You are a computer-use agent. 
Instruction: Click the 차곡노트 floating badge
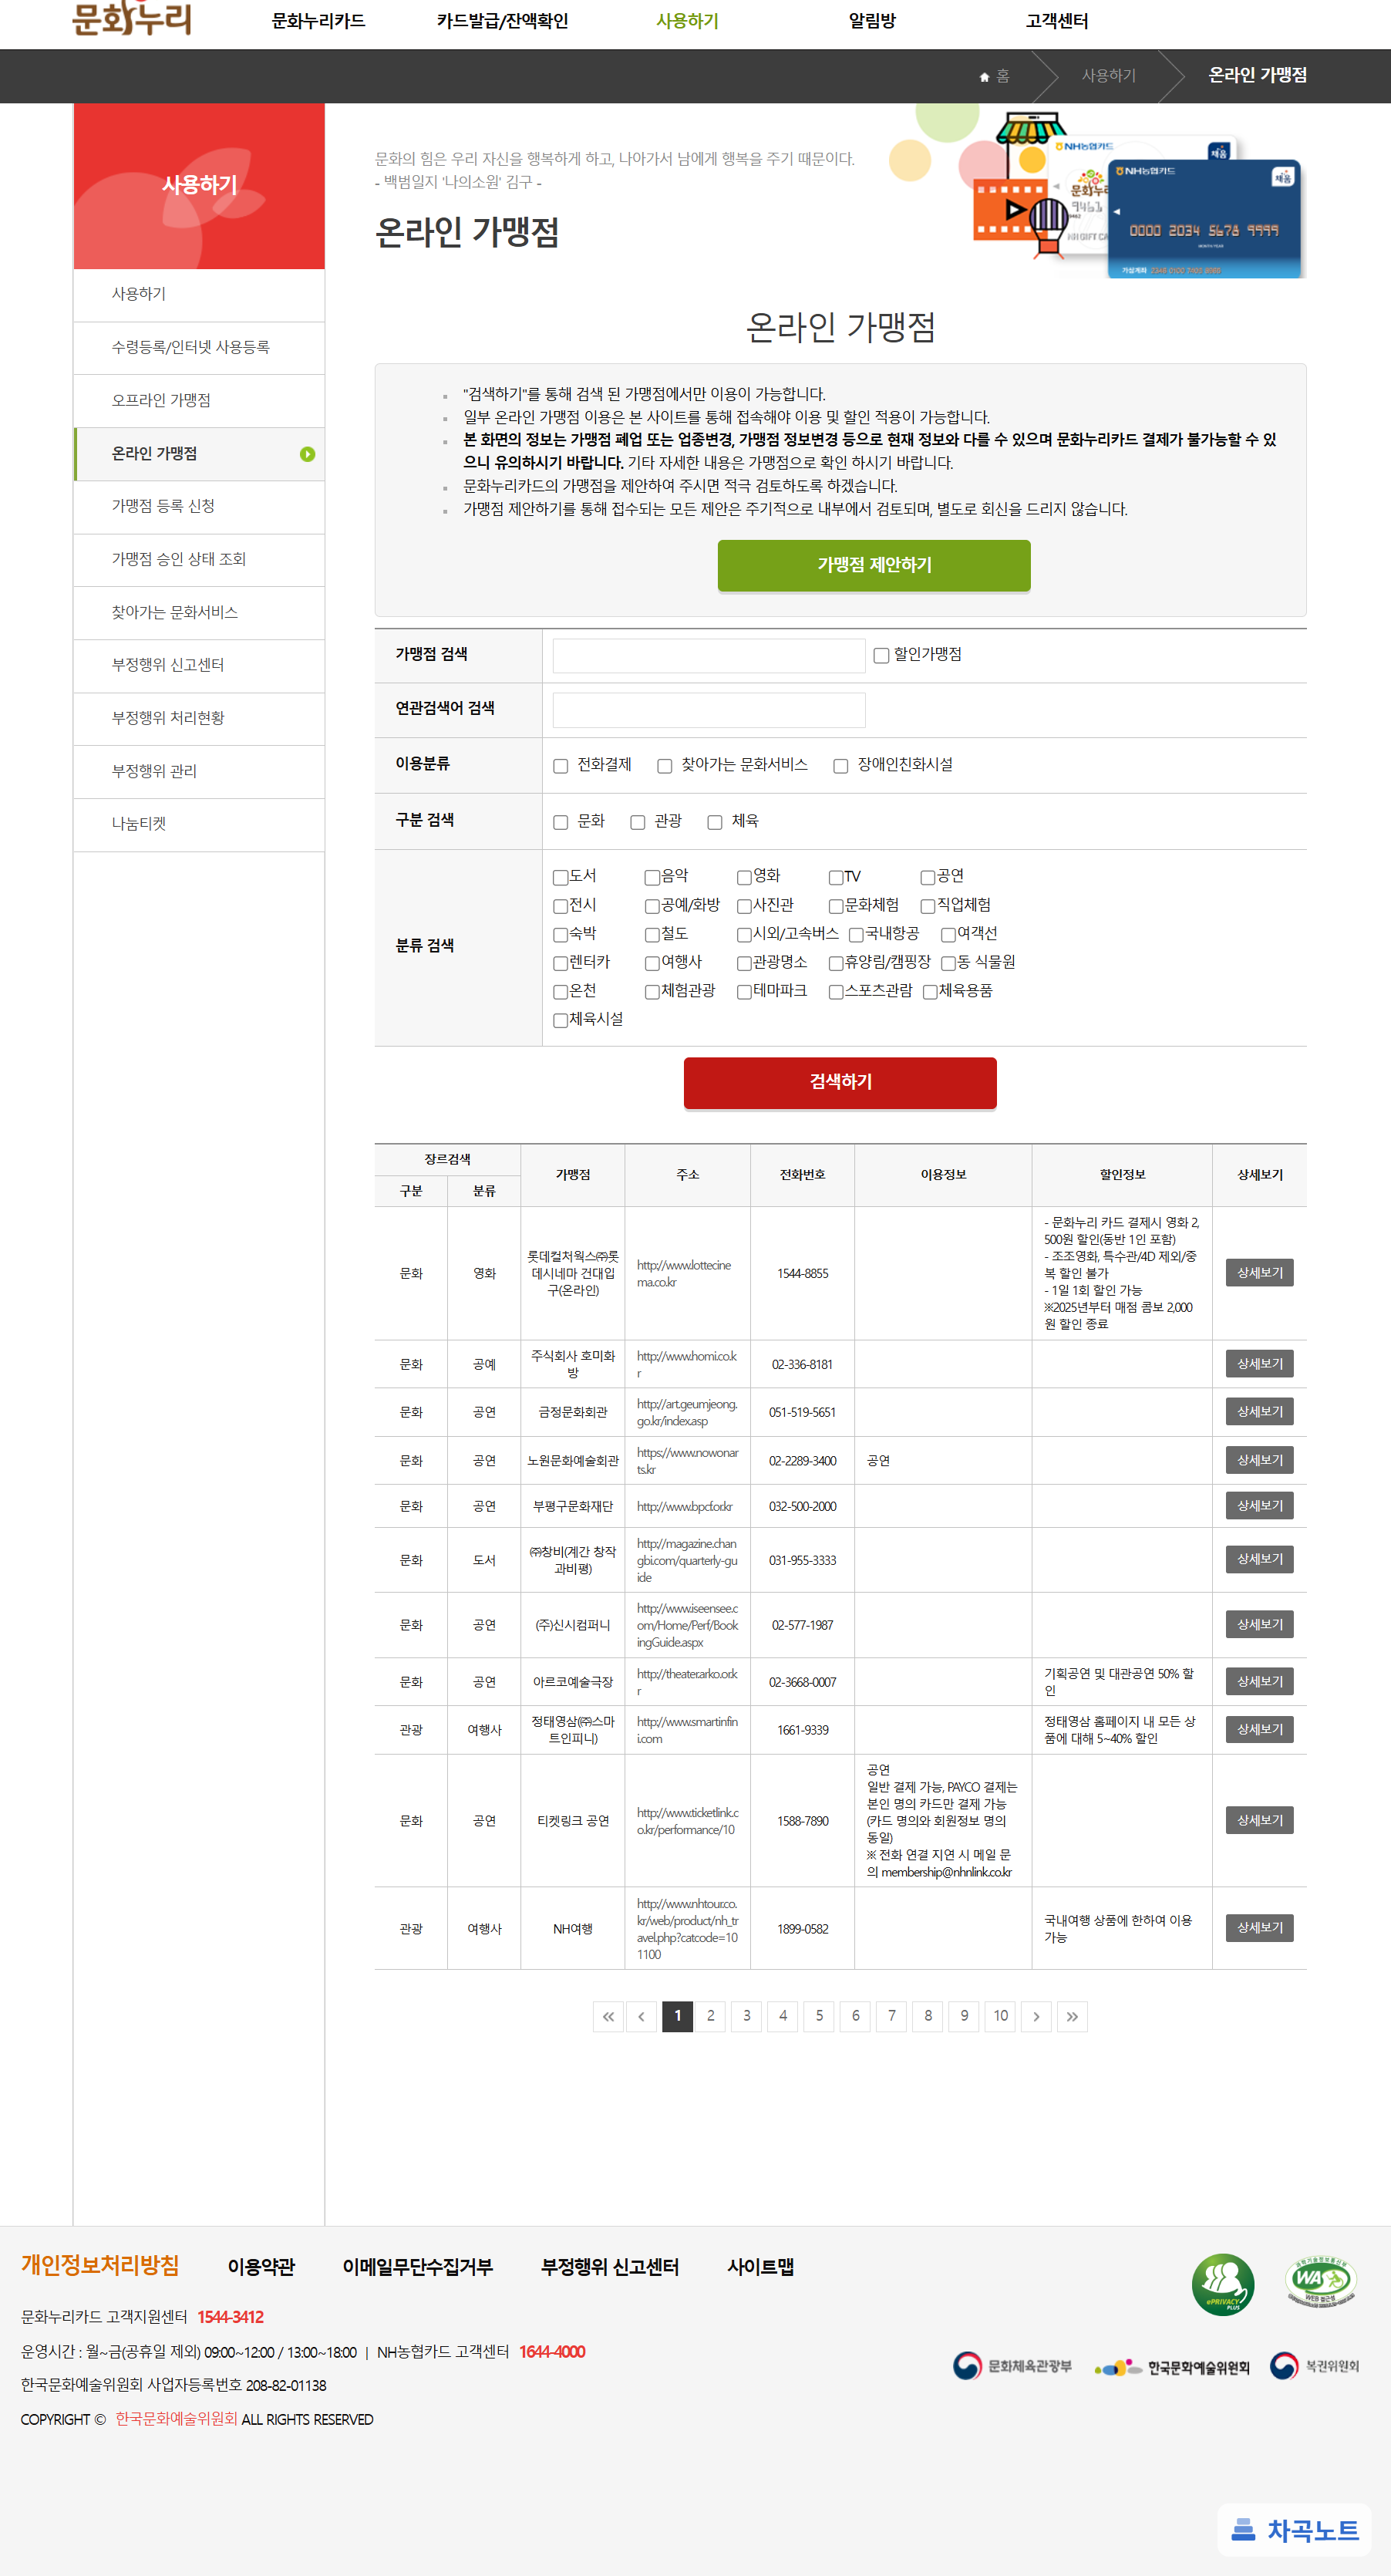(x=1295, y=2531)
